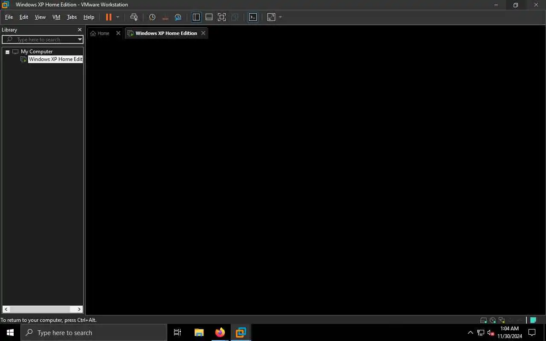Select My Computer in the library

[37, 52]
